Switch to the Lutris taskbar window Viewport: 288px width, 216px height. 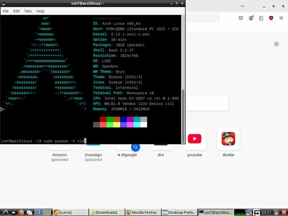(x=71, y=213)
